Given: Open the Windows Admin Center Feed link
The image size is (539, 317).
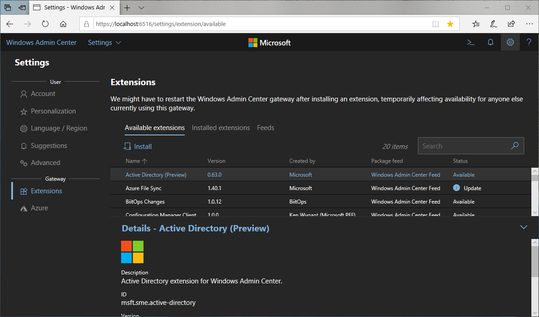Looking at the screenshot, I should [x=406, y=174].
